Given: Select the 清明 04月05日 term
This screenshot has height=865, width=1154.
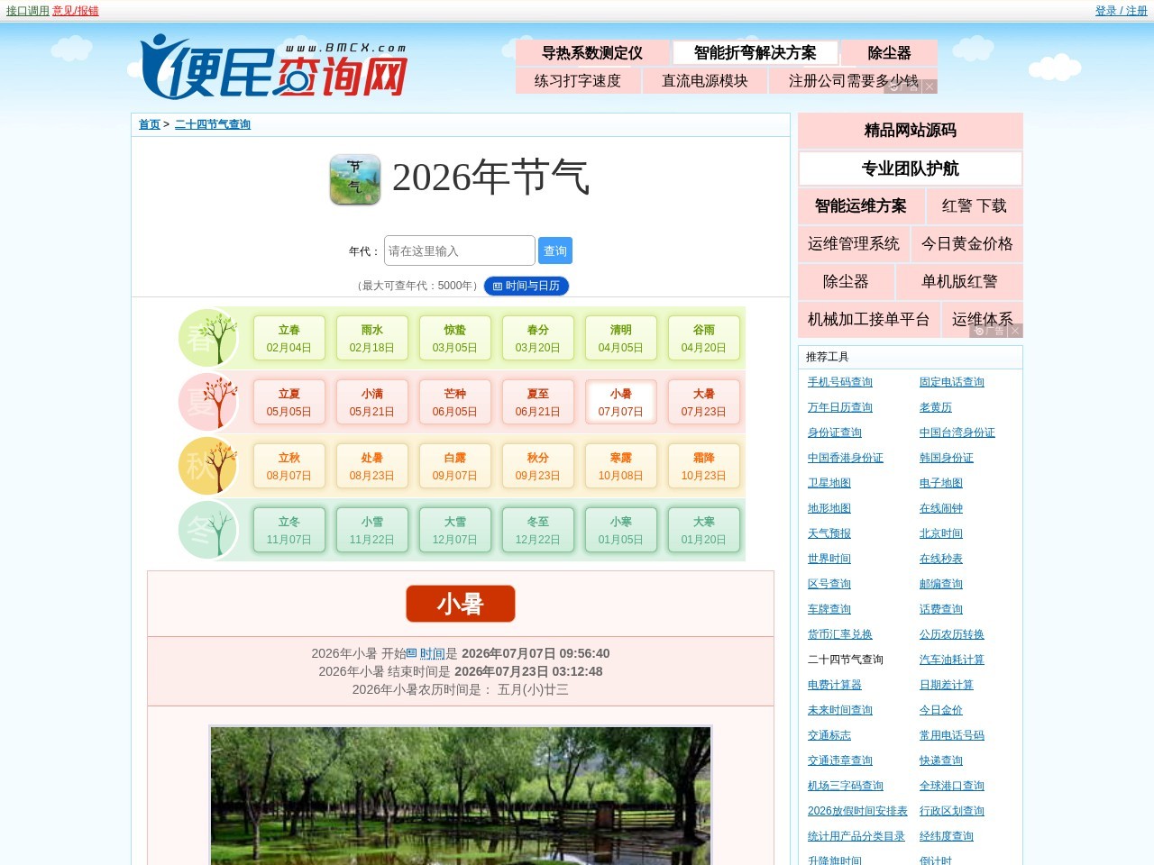Looking at the screenshot, I should [621, 338].
